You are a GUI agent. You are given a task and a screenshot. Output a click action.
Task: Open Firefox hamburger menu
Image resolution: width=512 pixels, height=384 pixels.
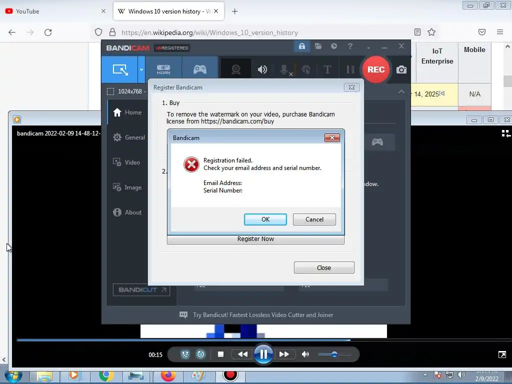coord(500,32)
